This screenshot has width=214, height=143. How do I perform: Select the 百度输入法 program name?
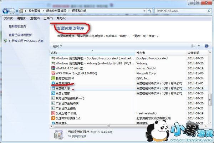pos(63,88)
